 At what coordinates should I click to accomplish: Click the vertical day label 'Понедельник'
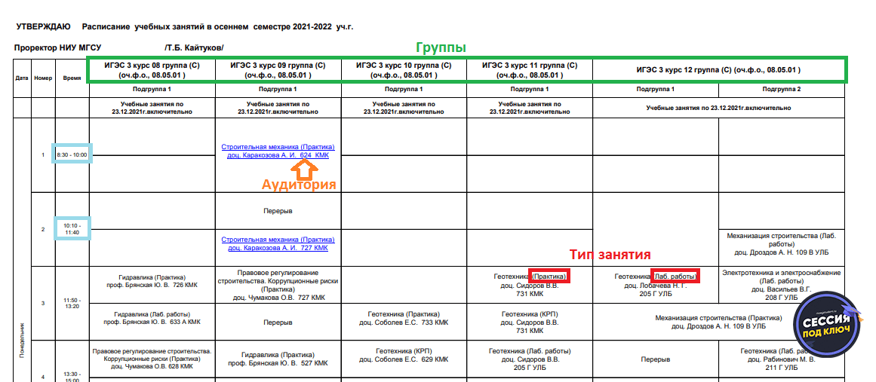(22, 341)
